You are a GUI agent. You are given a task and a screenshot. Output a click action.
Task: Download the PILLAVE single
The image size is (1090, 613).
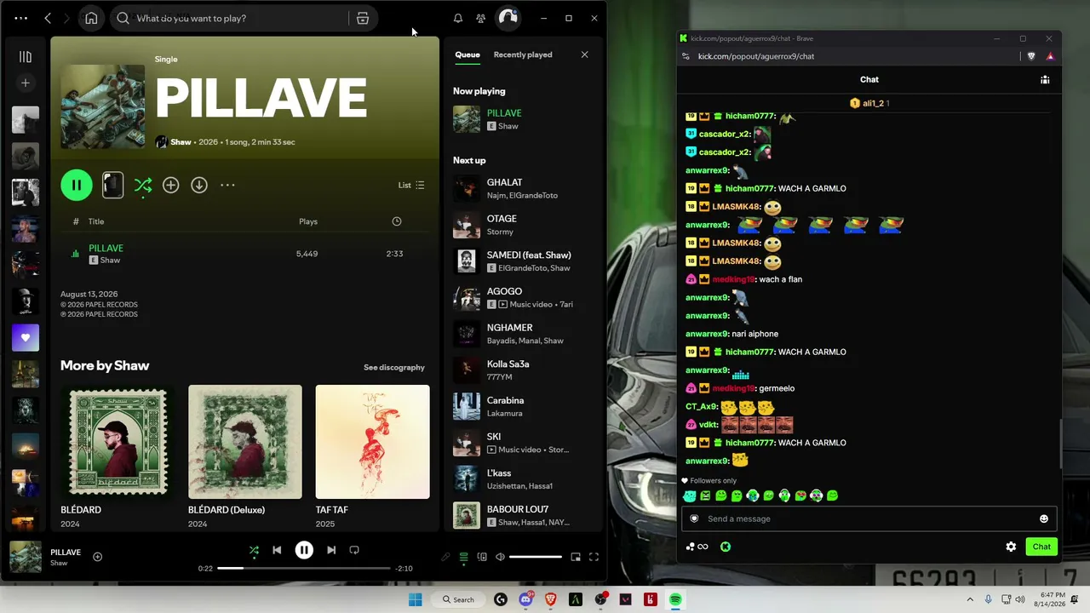[x=199, y=185]
